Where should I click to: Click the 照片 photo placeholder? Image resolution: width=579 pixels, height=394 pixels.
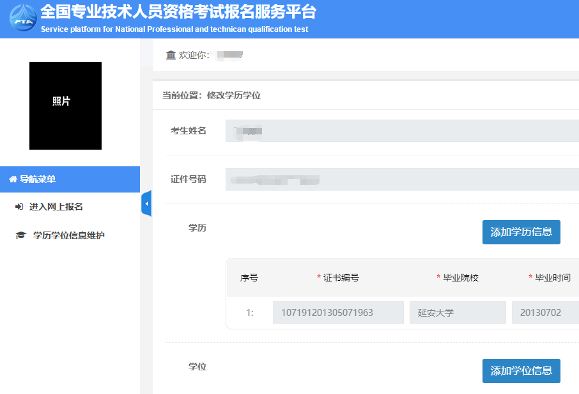[x=65, y=106]
